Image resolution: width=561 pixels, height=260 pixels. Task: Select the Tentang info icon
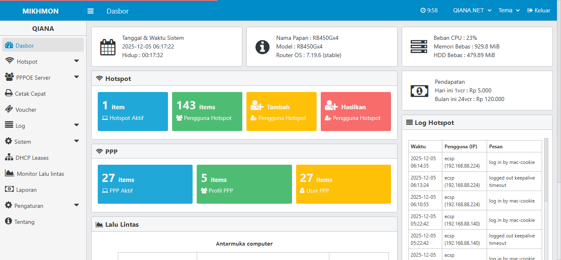click(x=8, y=221)
